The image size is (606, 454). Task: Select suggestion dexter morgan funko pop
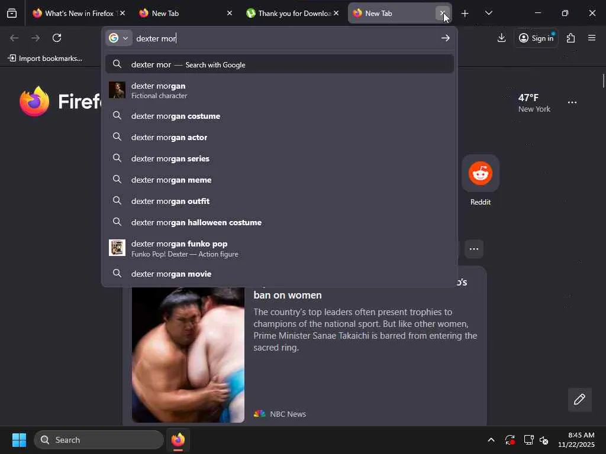(x=279, y=248)
